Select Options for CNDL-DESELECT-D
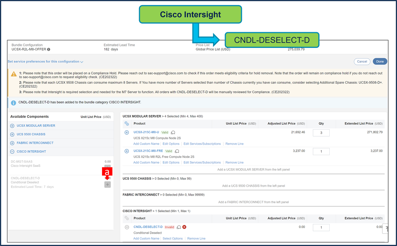Image resolution: width=397 pixels, height=246 pixels. pos(173,239)
